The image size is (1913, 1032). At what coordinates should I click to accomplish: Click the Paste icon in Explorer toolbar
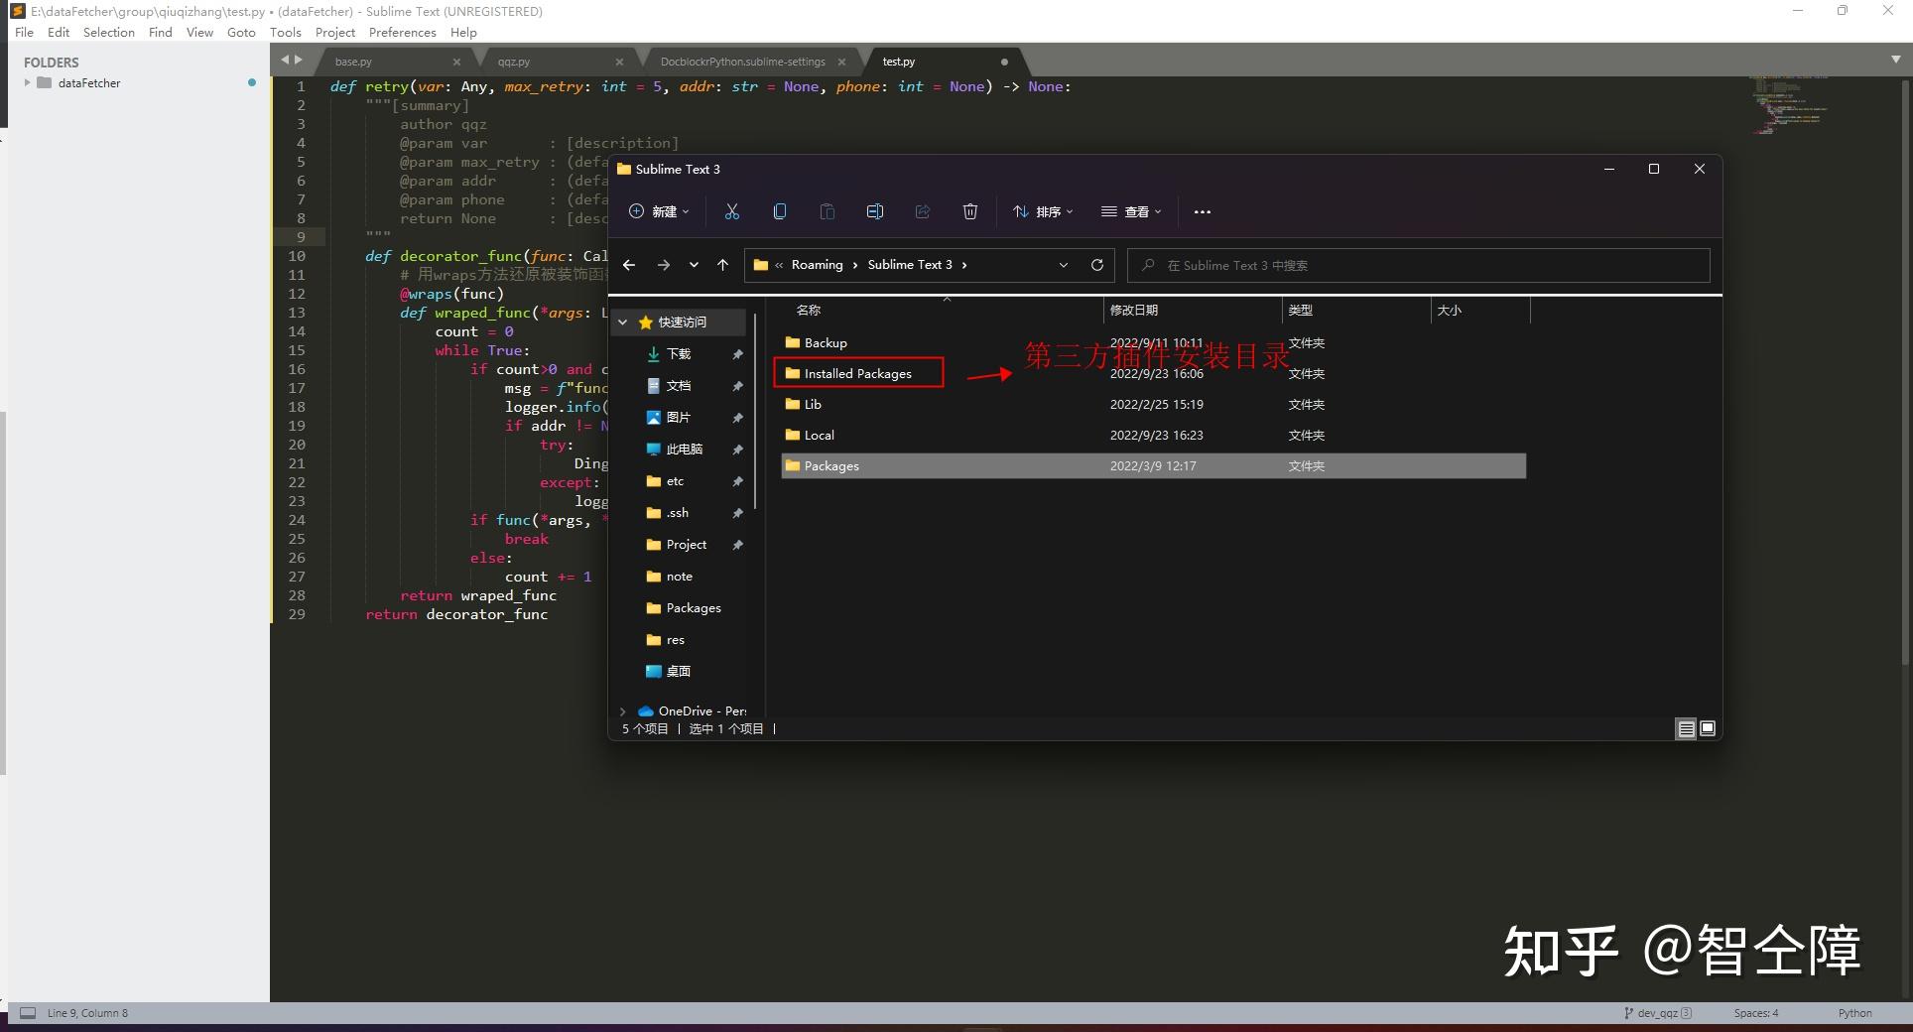(828, 211)
